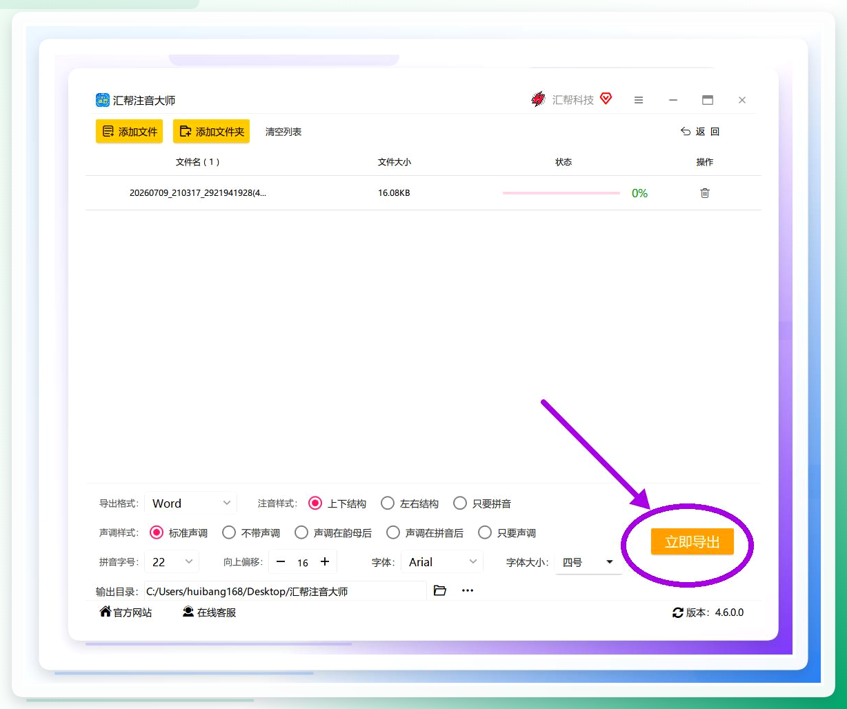Increase 向上偏移 with plus button
The image size is (847, 709).
(x=325, y=562)
